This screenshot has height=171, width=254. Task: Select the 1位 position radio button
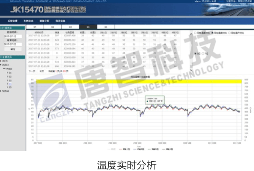click(x=195, y=54)
